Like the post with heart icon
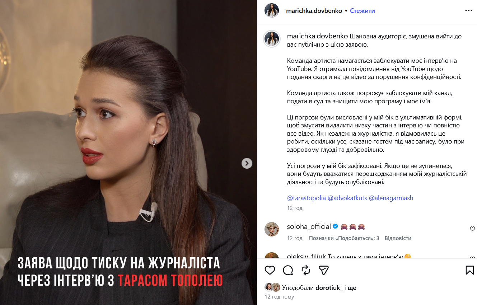 [270, 270]
